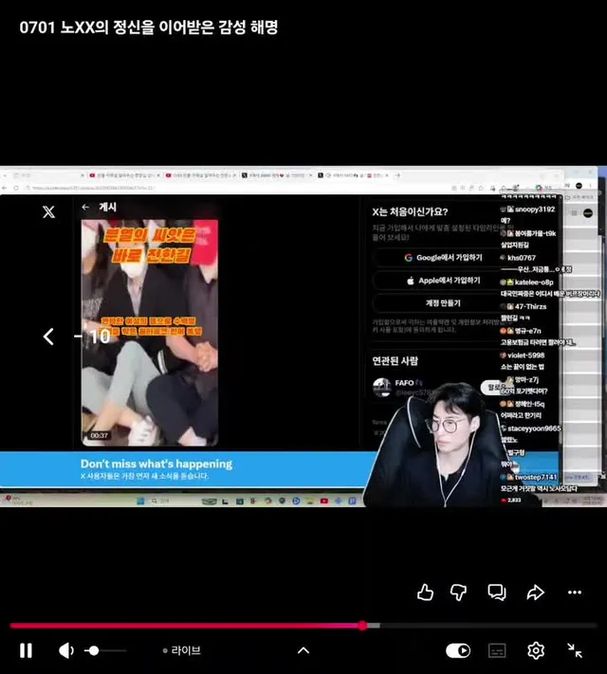Click the video title 0701 노XX의 정신을 이어받은 감성 해명

tap(149, 27)
